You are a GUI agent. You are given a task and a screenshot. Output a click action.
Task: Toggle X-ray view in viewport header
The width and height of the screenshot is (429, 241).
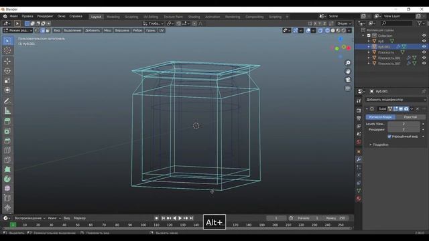(320, 31)
